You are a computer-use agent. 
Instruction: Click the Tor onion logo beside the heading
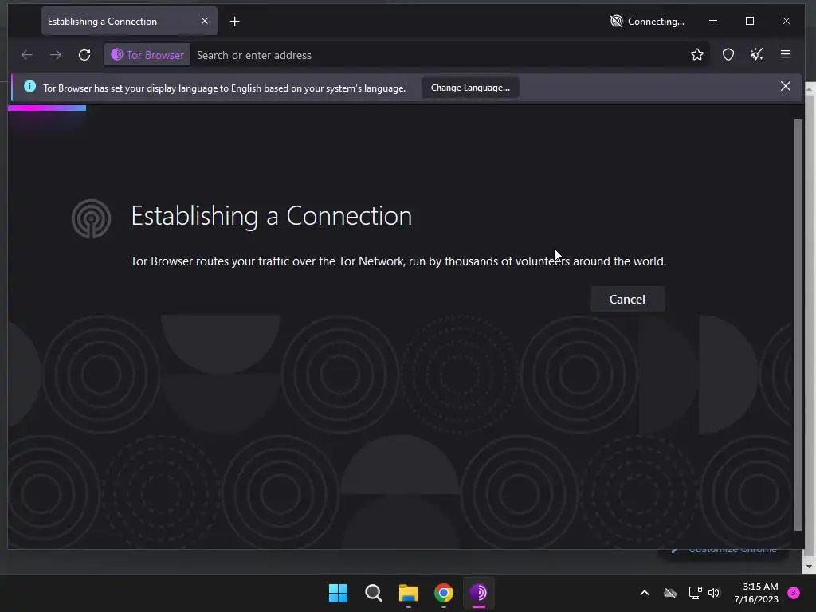point(91,218)
